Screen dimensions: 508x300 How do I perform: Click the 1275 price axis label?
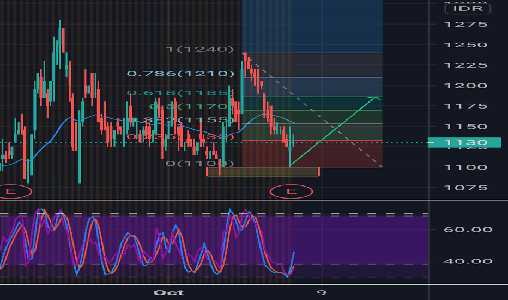(x=465, y=25)
